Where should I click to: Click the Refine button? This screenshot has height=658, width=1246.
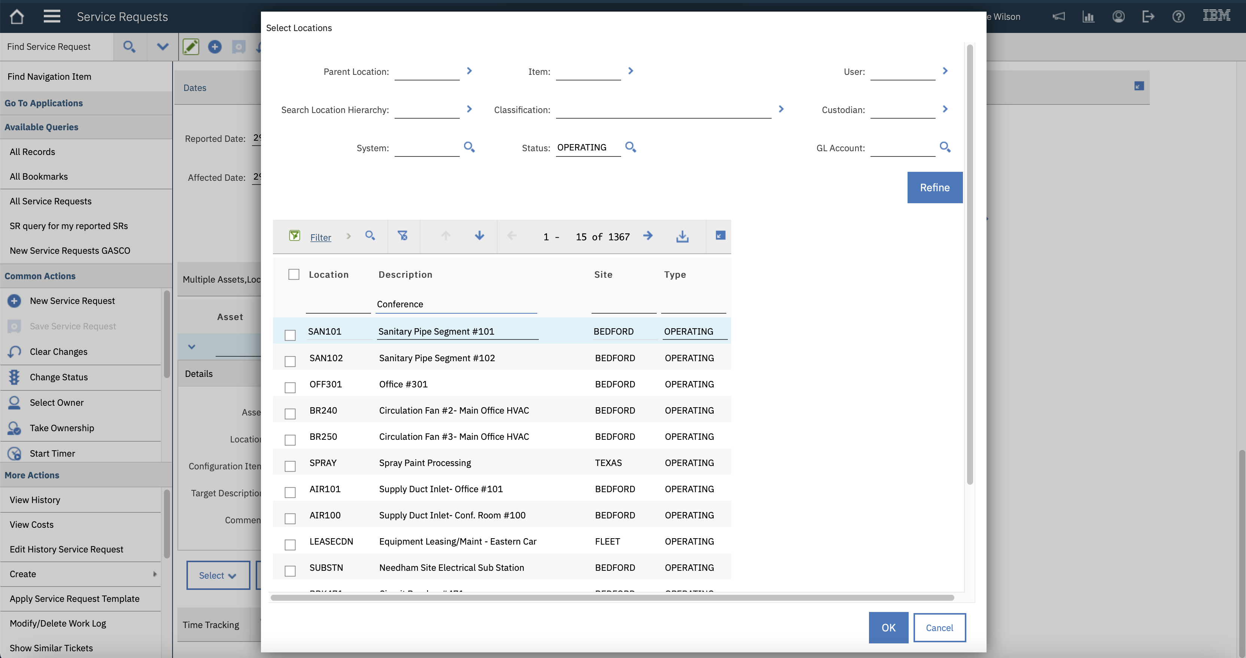934,188
